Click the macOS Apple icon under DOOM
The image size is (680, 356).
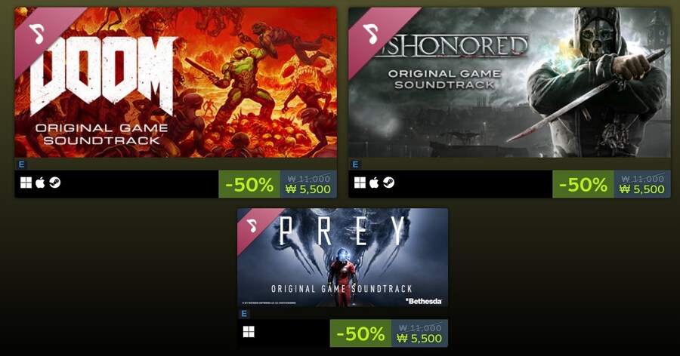(x=40, y=183)
